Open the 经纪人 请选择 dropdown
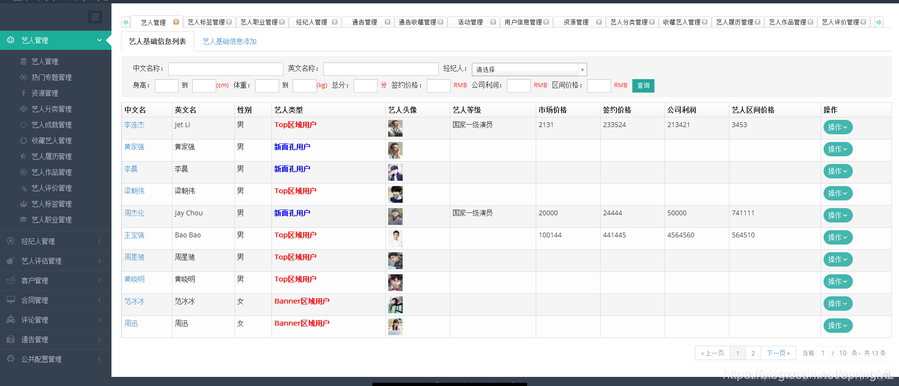This screenshot has width=899, height=386. 529,70
